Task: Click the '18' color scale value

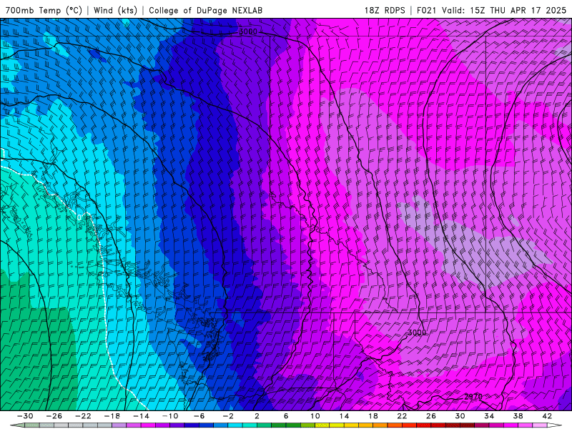Action: click(373, 416)
